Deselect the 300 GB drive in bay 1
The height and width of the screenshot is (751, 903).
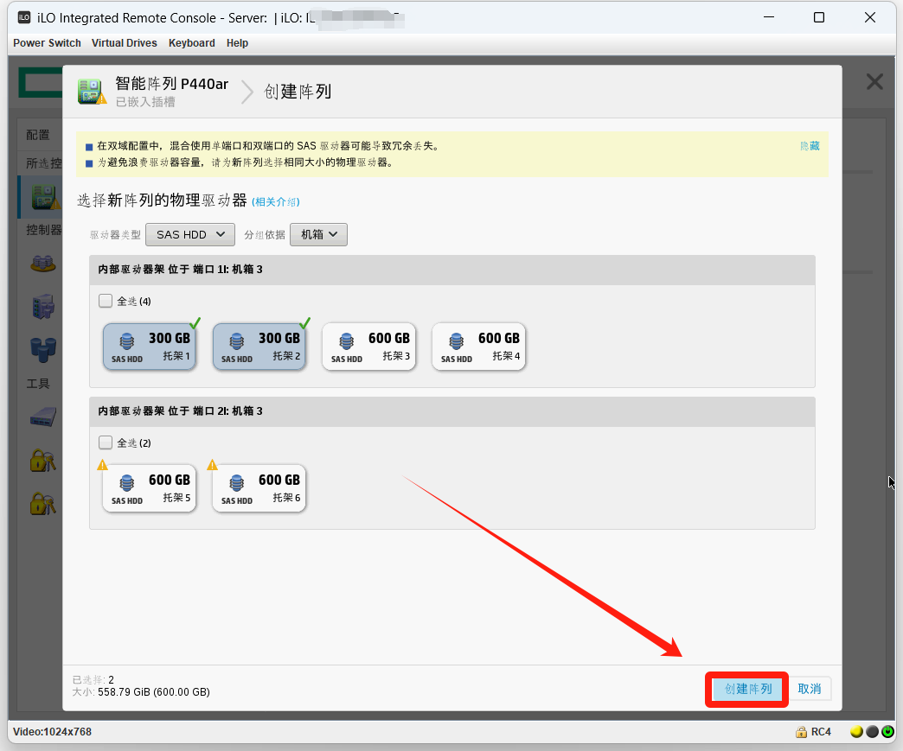coord(150,347)
